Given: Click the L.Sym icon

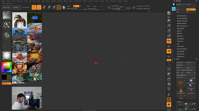Looking at the screenshot, I should tap(169, 56).
